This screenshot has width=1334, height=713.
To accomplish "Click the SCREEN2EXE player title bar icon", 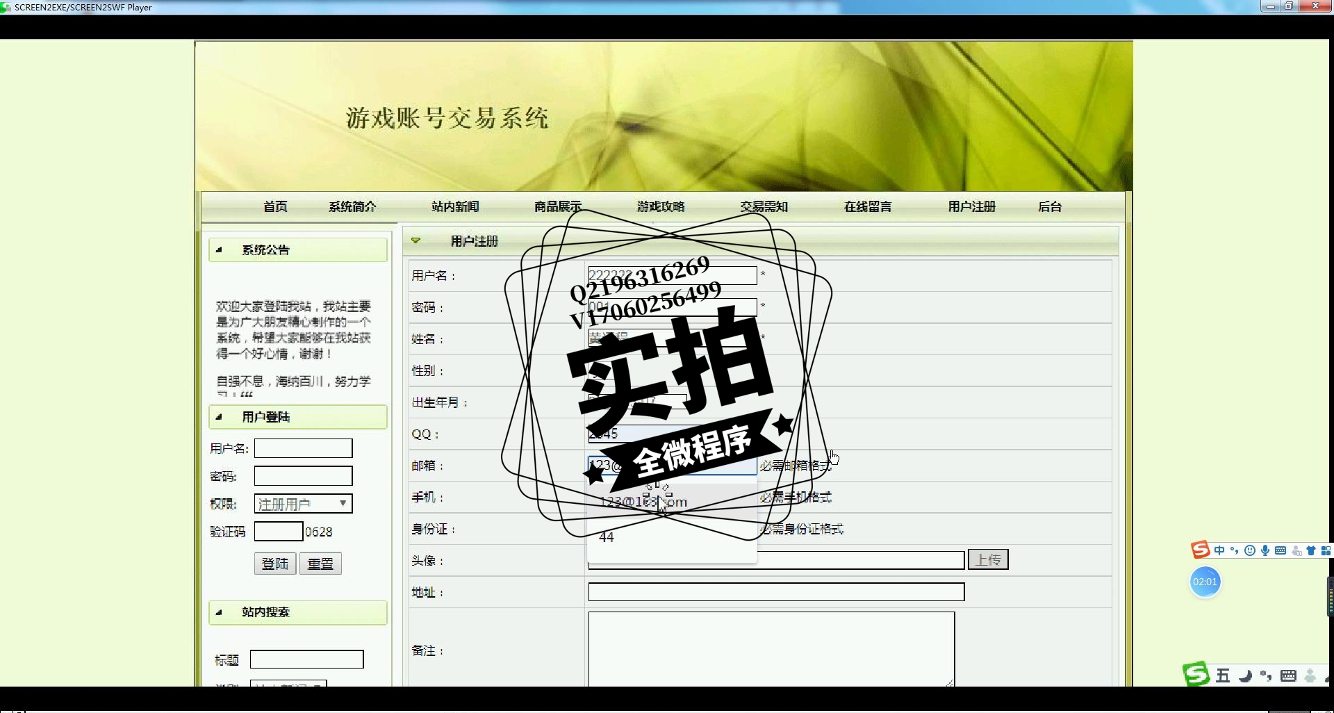I will coord(6,7).
